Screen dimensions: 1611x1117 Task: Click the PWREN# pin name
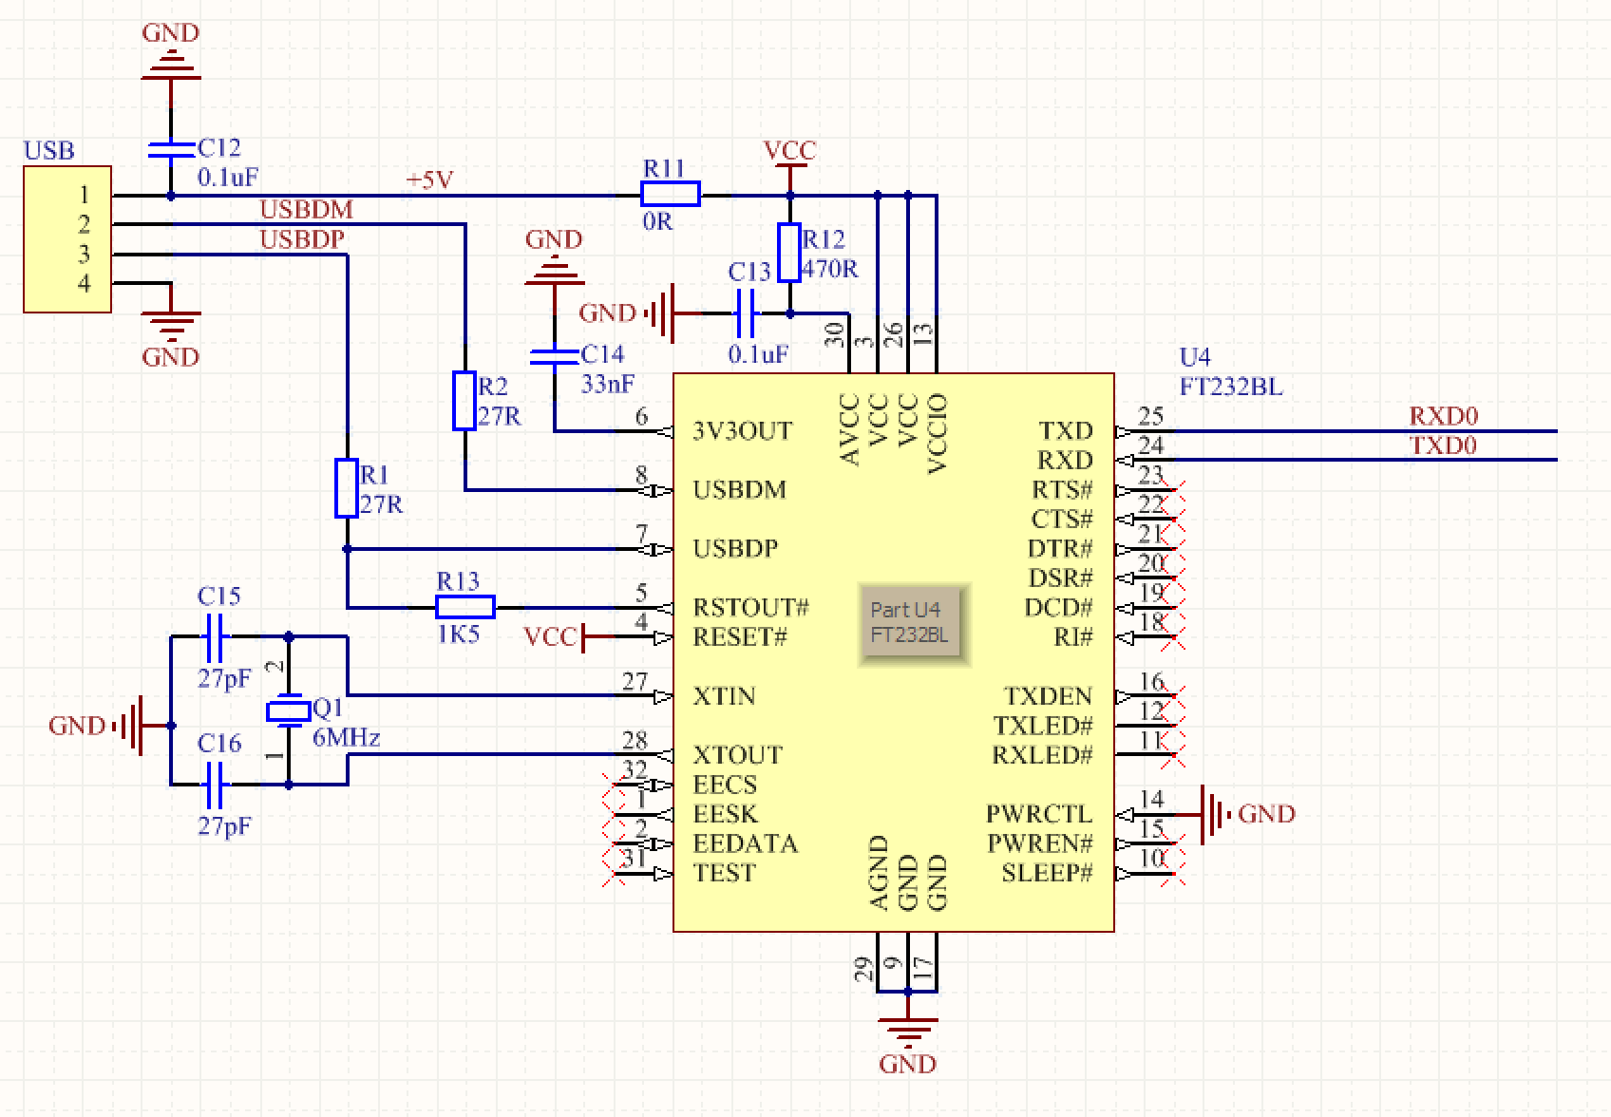point(1039,842)
